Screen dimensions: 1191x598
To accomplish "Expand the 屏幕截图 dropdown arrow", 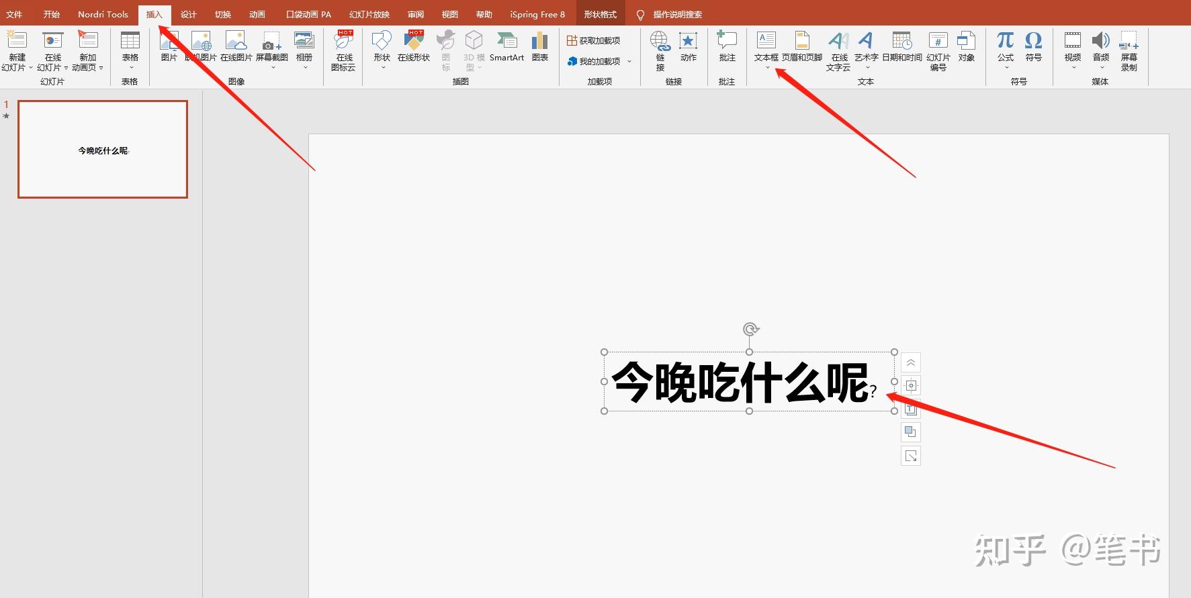I will pyautogui.click(x=273, y=67).
